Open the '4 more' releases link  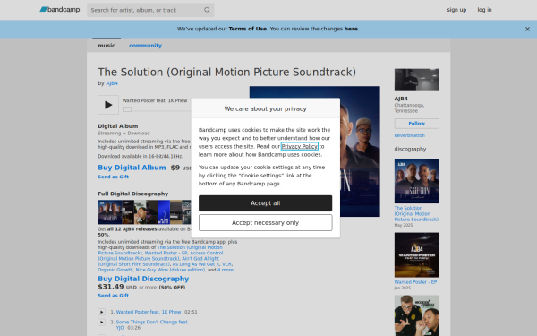226,270
